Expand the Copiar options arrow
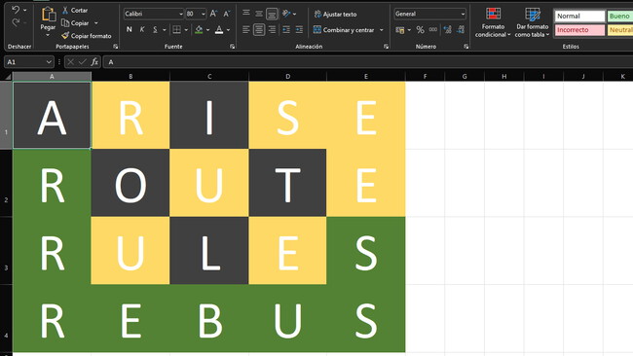This screenshot has height=356, width=633. 96,23
